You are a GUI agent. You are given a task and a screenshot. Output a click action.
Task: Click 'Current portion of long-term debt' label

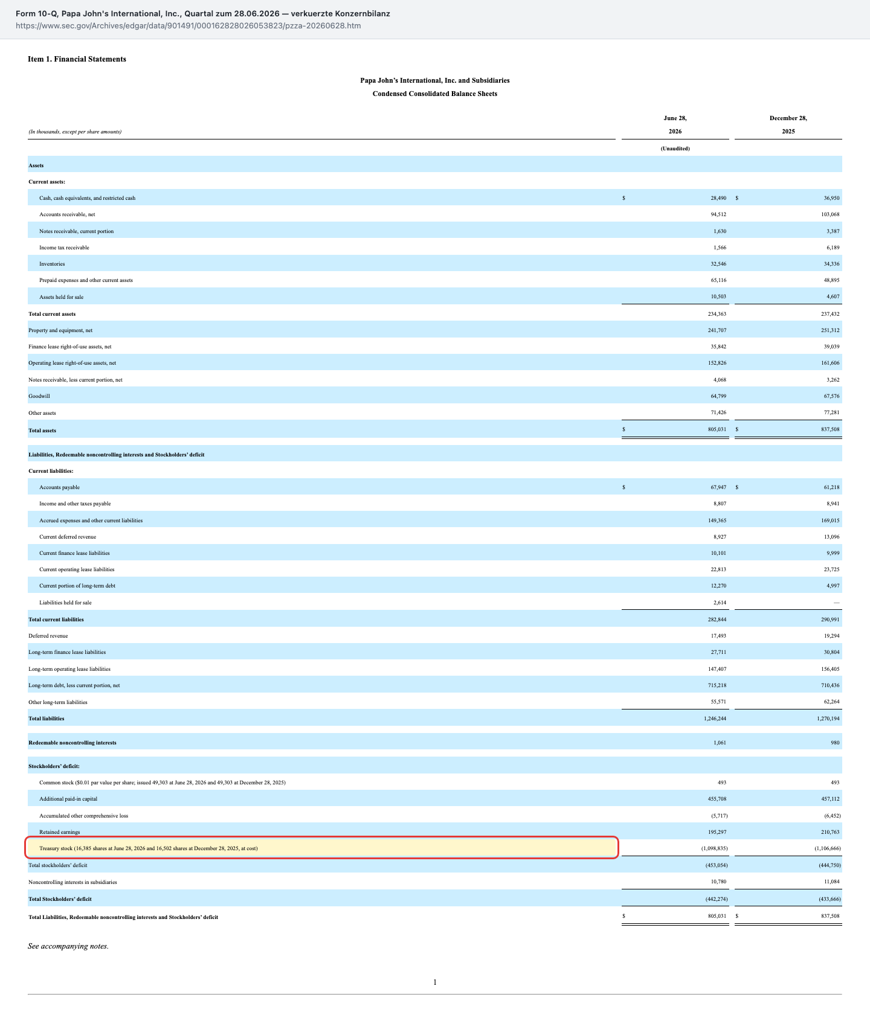(x=77, y=586)
